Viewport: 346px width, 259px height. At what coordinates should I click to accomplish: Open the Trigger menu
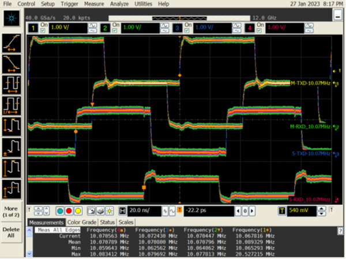tap(70, 4)
